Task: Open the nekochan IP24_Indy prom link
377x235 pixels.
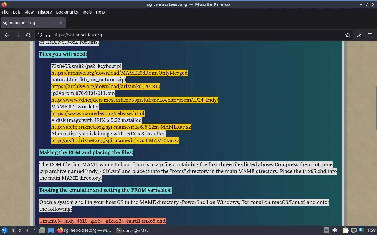Action: click(135, 100)
